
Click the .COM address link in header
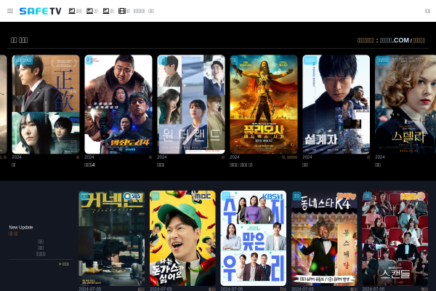click(x=395, y=41)
